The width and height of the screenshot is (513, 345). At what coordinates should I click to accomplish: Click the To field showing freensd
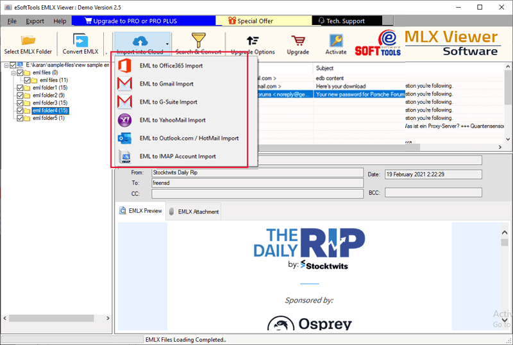coord(257,183)
